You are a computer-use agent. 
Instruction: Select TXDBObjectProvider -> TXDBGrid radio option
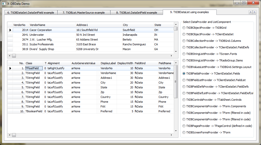[184, 28]
